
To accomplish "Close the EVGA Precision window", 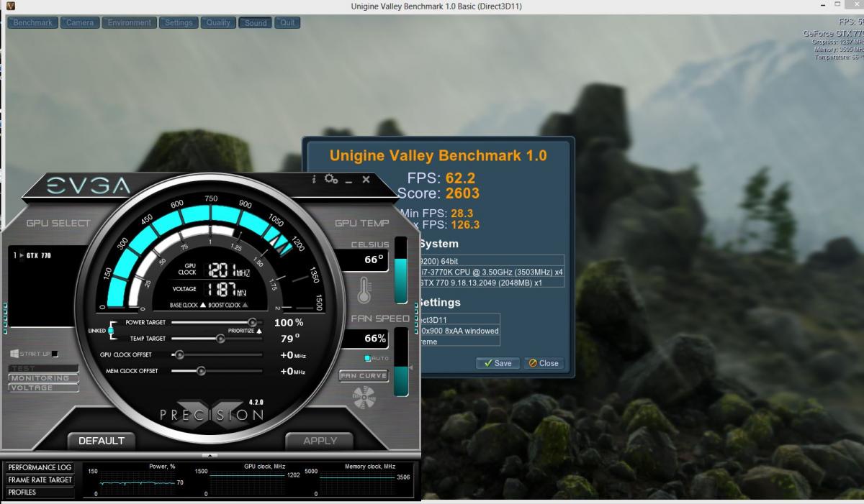I will coord(366,179).
